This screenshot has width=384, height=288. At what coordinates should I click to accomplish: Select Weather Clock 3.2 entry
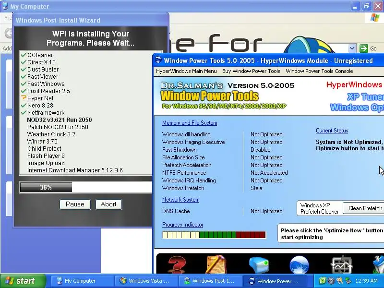click(51, 134)
